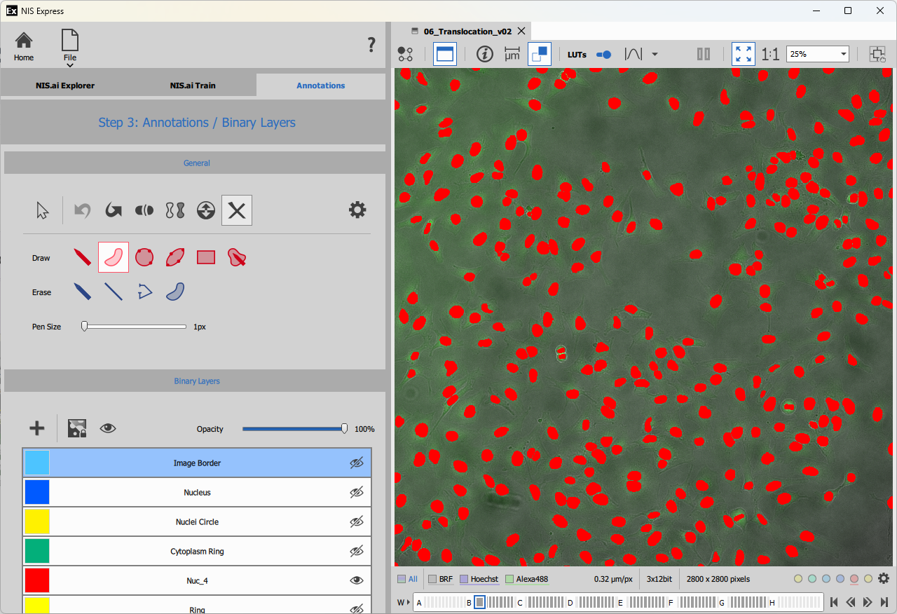Select the rectangle draw tool
897x614 pixels.
pyautogui.click(x=206, y=257)
